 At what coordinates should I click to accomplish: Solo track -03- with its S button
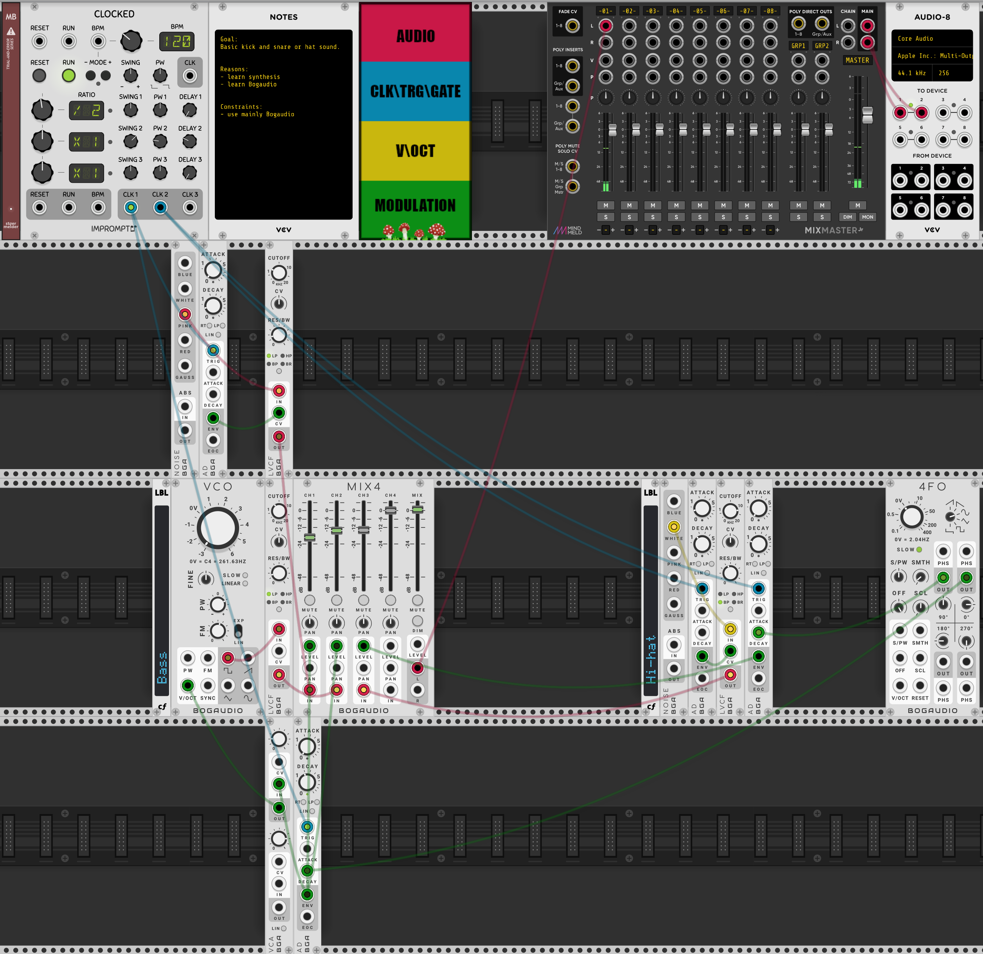point(652,217)
